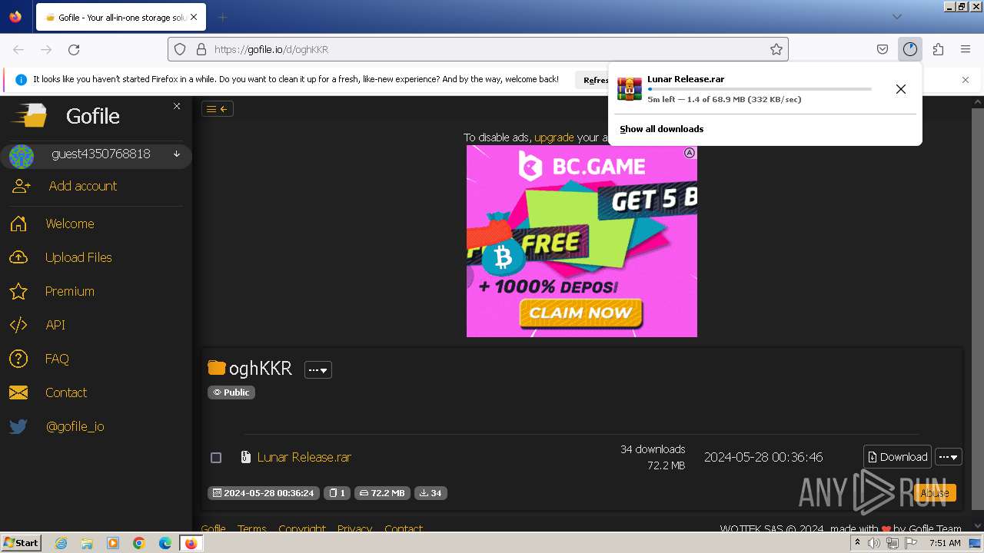984x553 pixels.
Task: Open the guest4350768818 account dropdown
Action: (177, 154)
